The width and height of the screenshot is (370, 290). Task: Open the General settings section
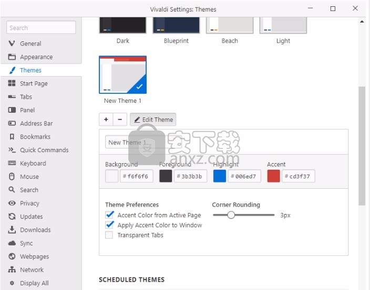(x=41, y=44)
